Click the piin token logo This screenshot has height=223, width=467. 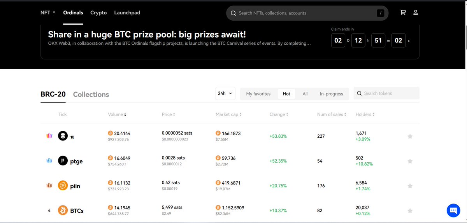[x=63, y=186]
